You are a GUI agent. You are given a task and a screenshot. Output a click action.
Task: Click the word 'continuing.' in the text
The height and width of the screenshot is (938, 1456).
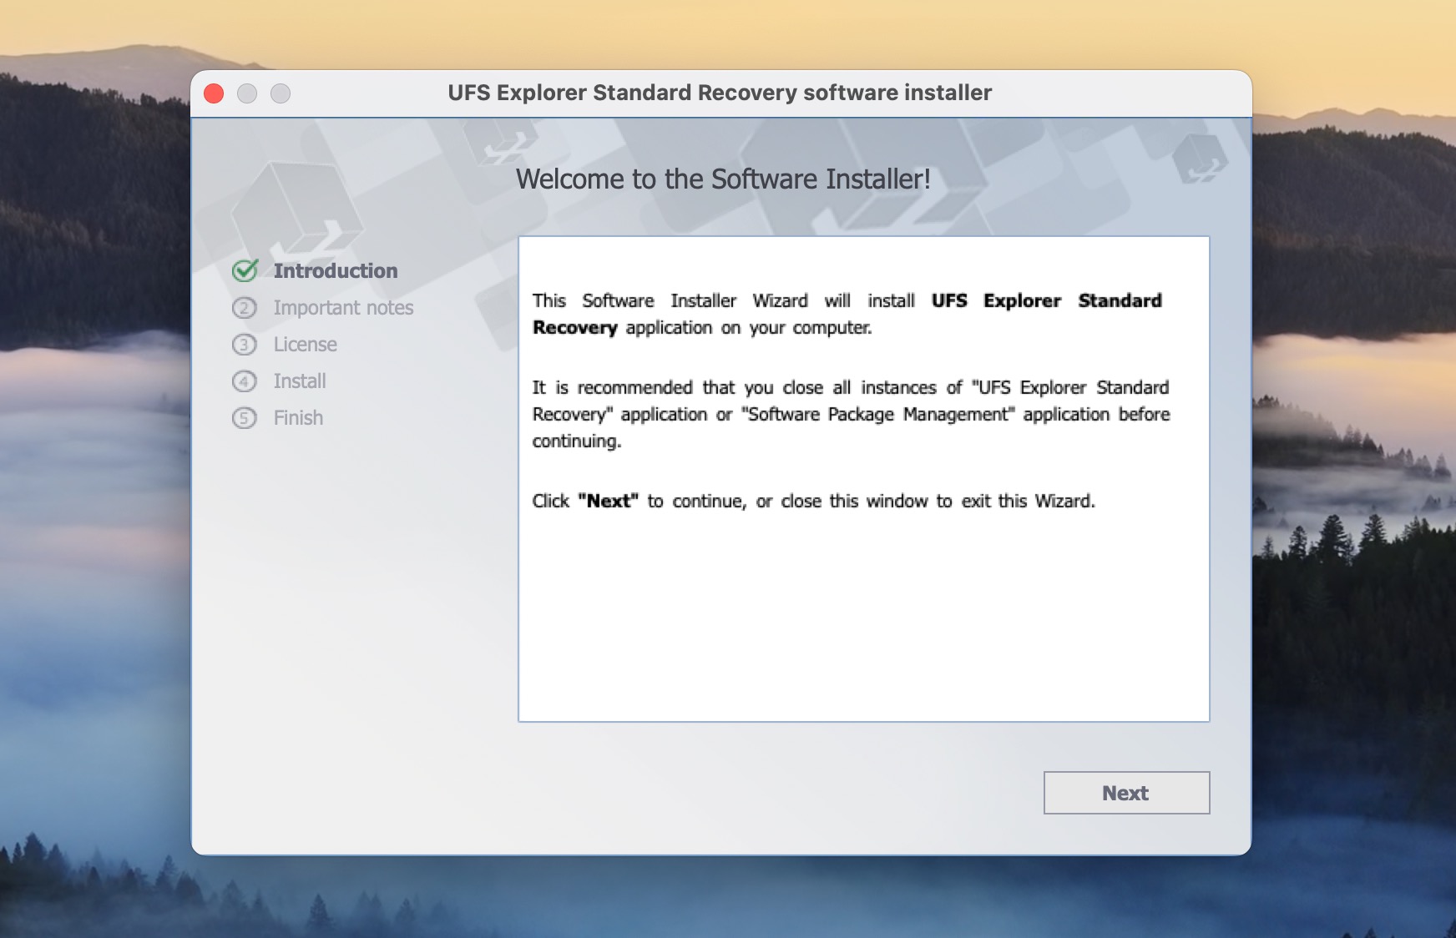point(577,441)
